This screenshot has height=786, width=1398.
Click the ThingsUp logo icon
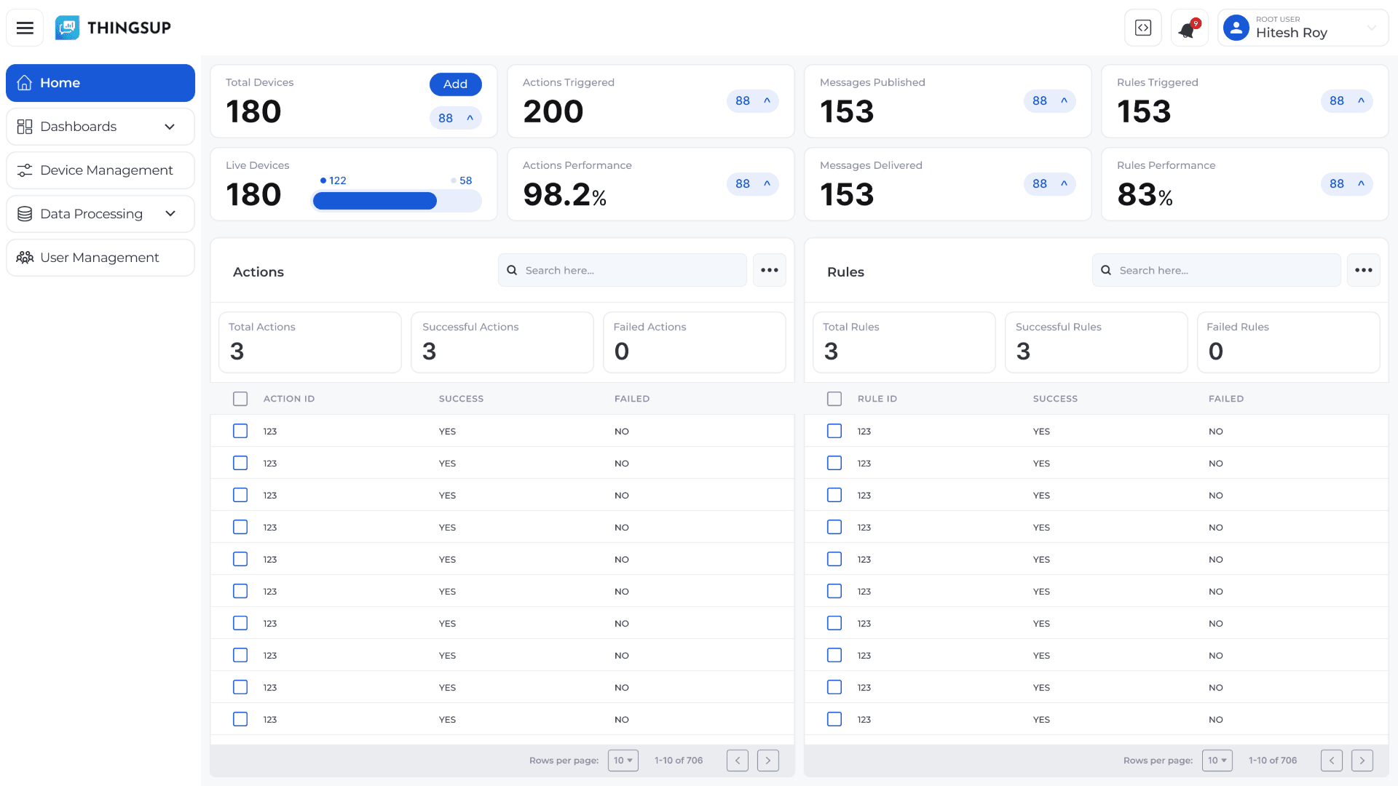pyautogui.click(x=68, y=28)
